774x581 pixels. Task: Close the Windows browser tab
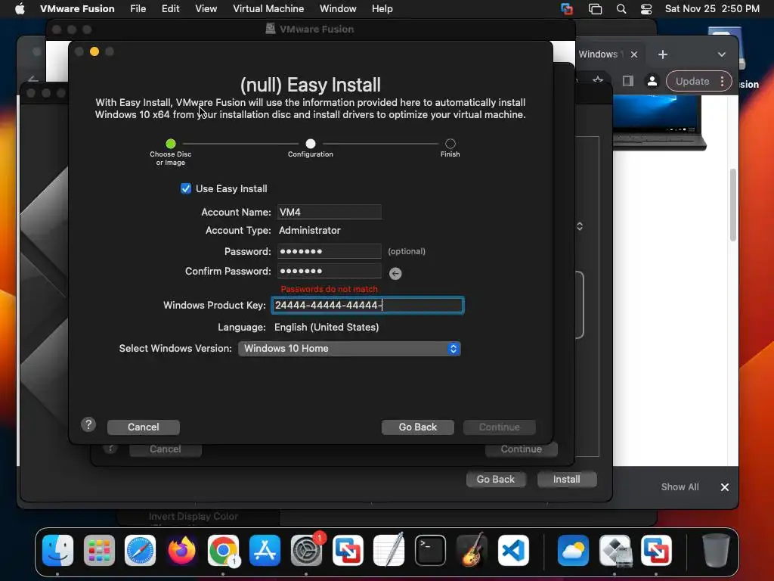coord(634,54)
